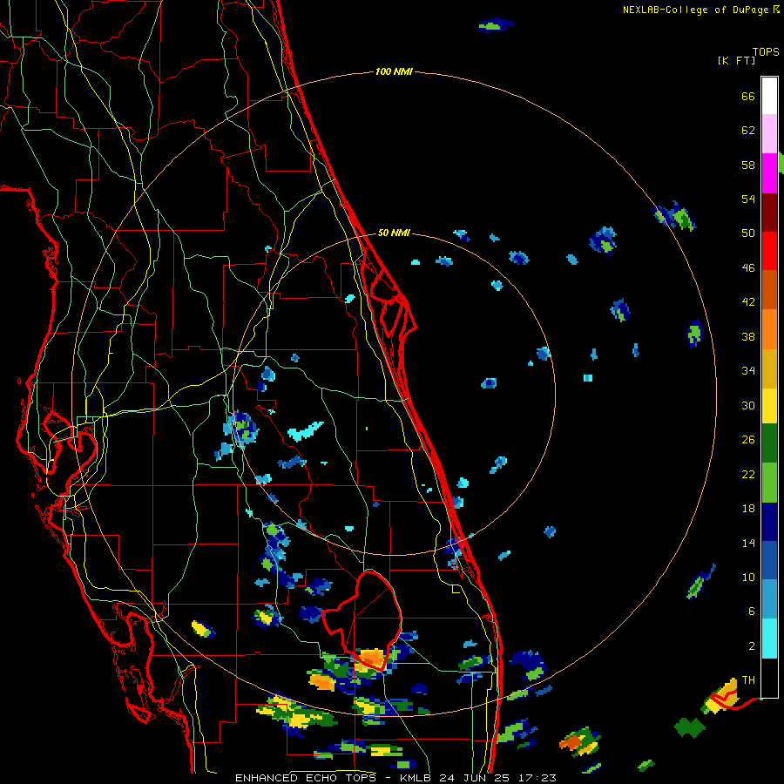This screenshot has width=784, height=784.
Task: Select the medium blue legend swatch
Action: point(769,560)
